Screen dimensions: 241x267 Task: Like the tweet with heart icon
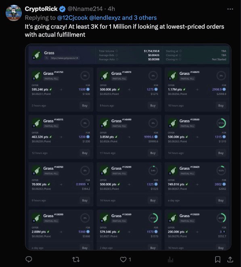pos(123,259)
